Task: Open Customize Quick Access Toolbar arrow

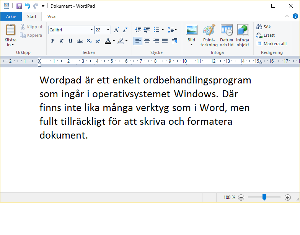Action: 43,7
